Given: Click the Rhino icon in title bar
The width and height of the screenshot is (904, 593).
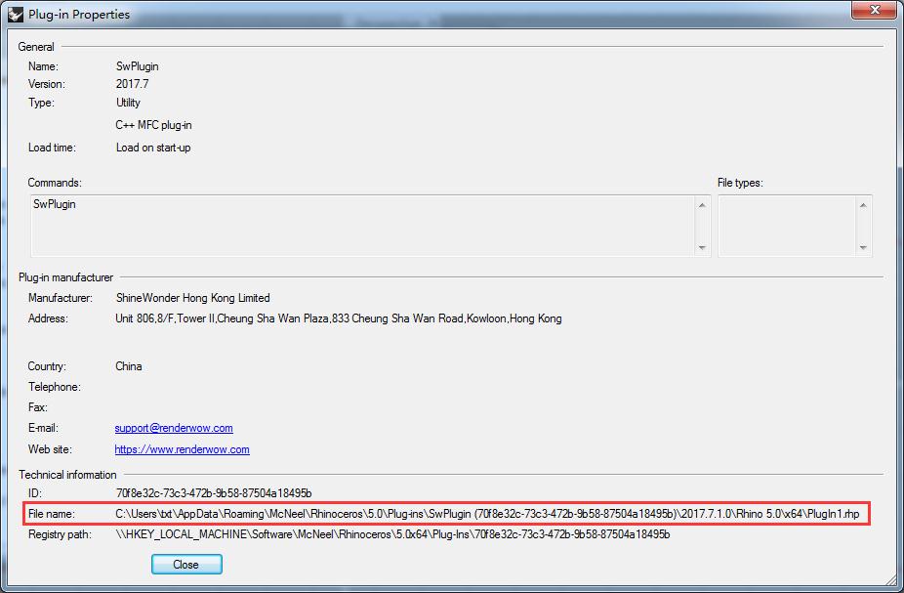Looking at the screenshot, I should (16, 15).
